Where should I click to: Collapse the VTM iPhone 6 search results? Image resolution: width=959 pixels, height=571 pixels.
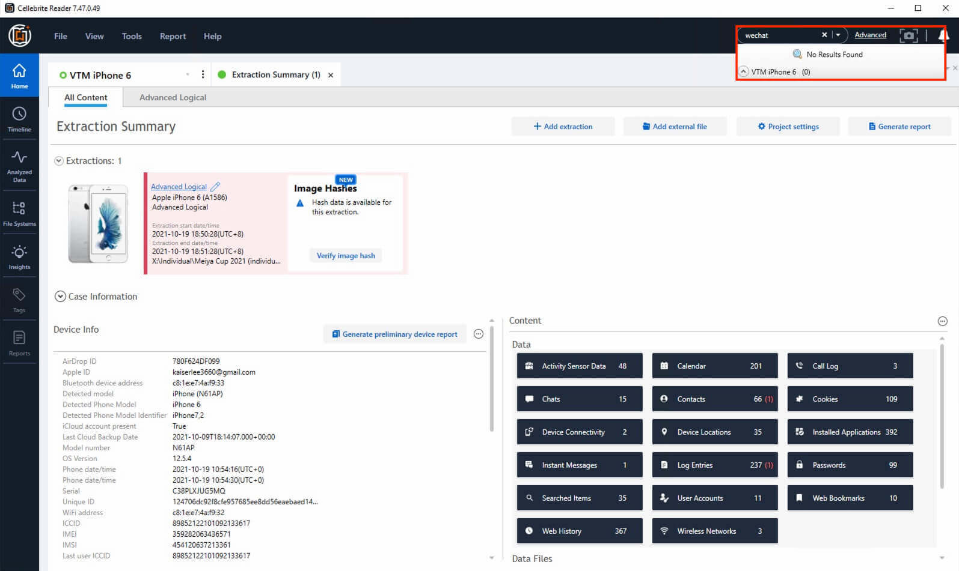coord(744,71)
